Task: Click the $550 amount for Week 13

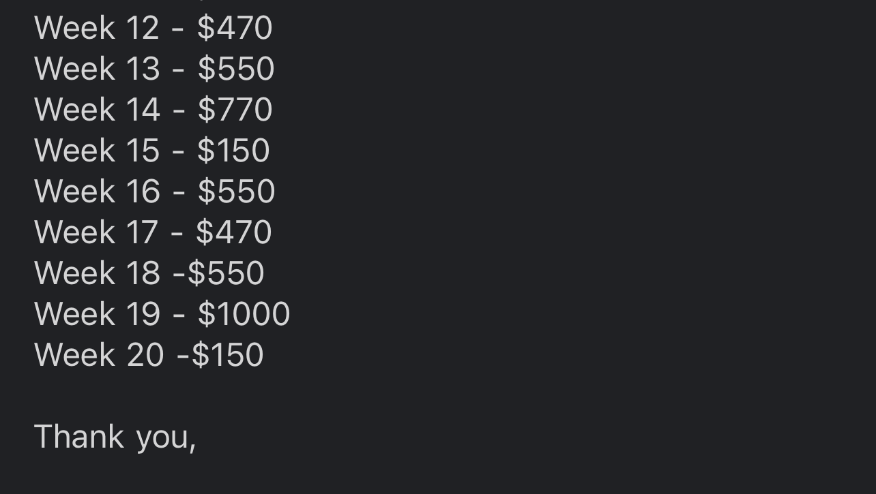Action: (236, 70)
